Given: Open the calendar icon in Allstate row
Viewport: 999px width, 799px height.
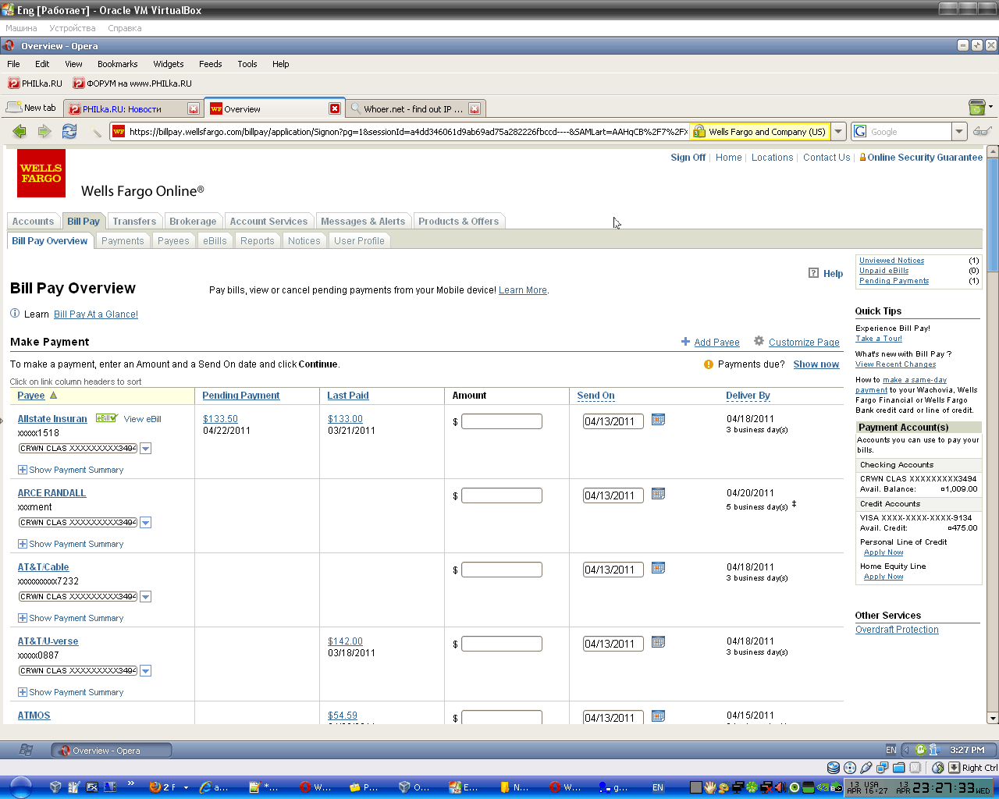Looking at the screenshot, I should (658, 420).
